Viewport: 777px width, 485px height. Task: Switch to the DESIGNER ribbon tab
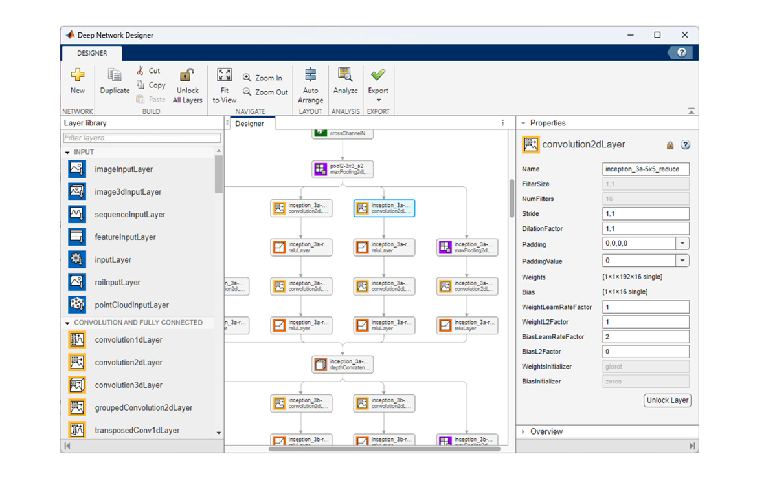(91, 53)
